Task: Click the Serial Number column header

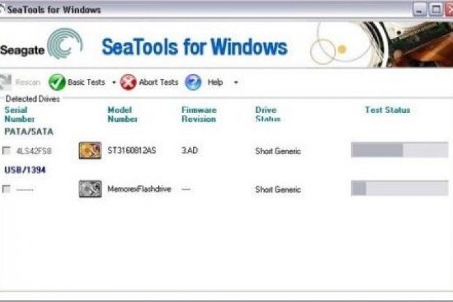Action: pos(20,114)
